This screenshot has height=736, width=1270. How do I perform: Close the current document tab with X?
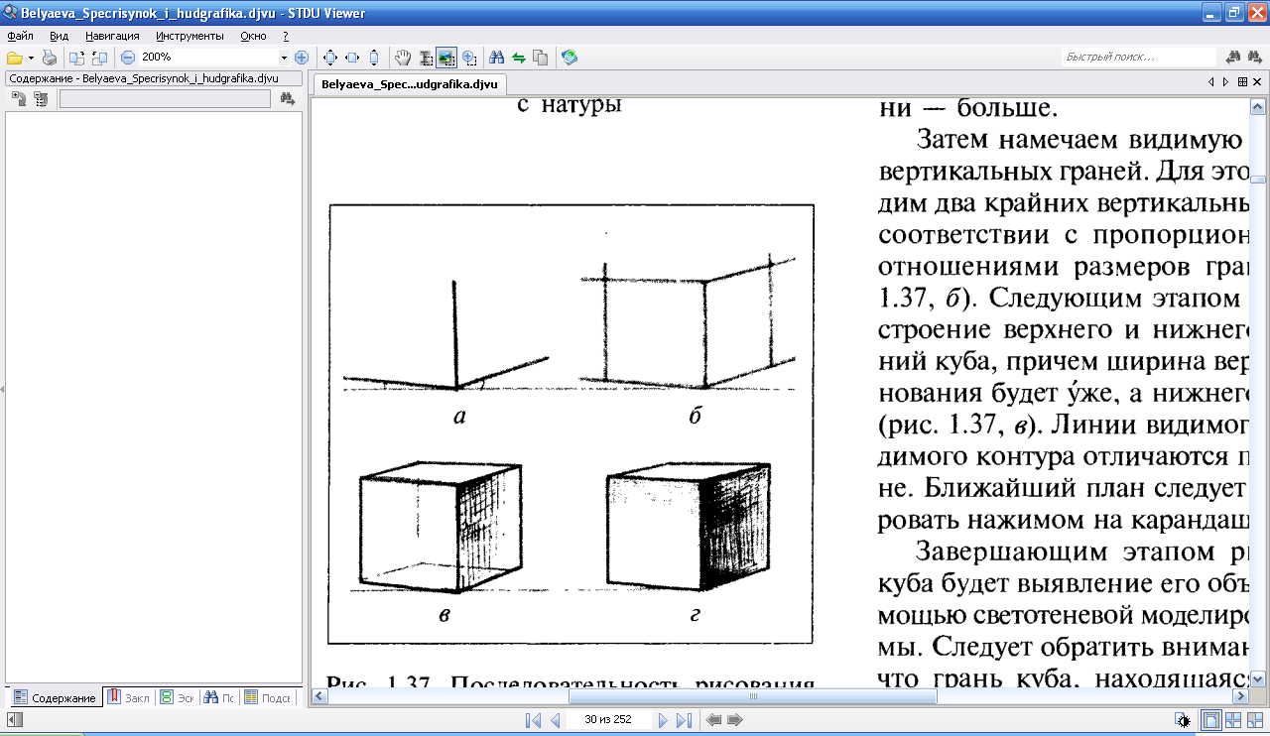click(1258, 82)
